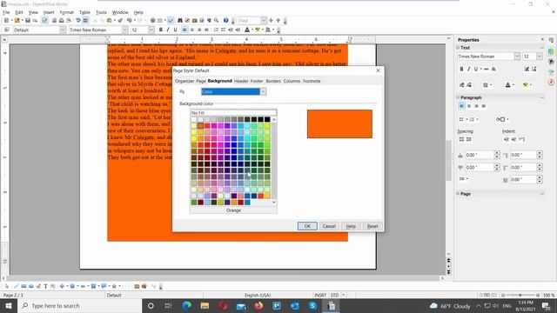Screen dimensions: 557x313
Task: Click the Print icon in standard toolbar
Action: (x=62, y=21)
